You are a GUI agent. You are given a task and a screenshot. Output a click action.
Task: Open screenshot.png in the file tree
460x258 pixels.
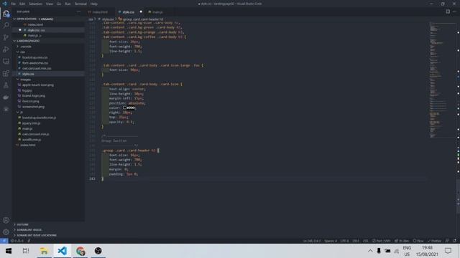click(x=34, y=107)
